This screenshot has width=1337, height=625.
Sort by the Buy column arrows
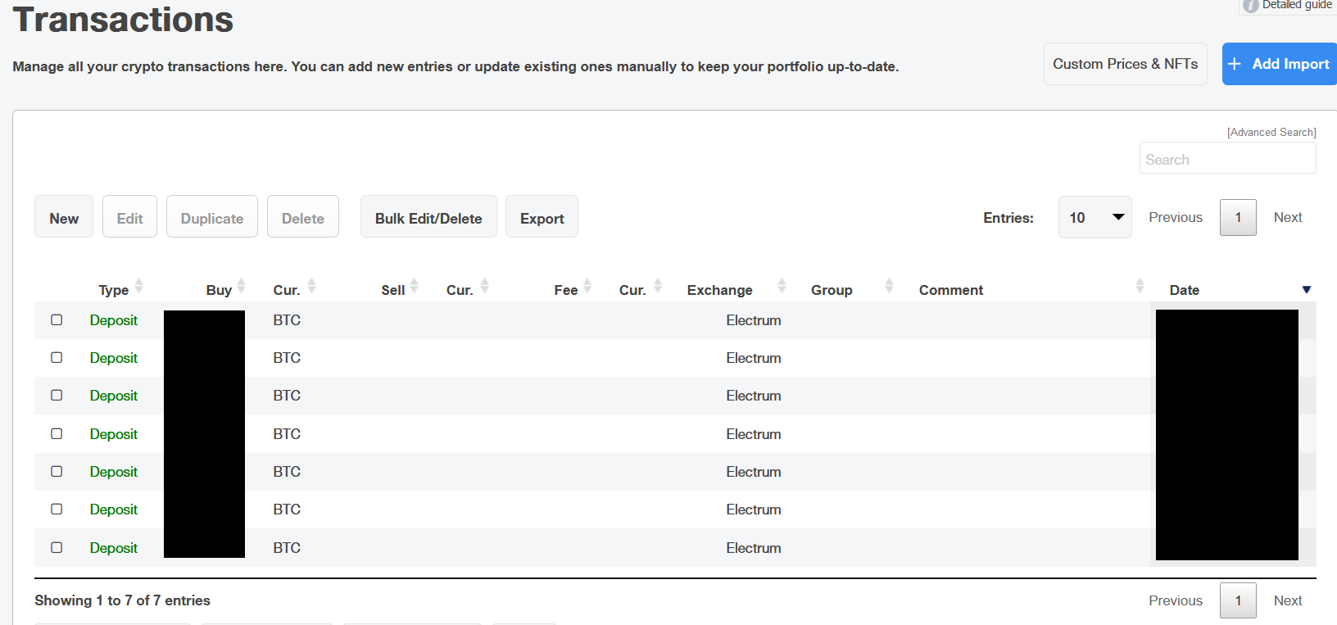point(241,286)
